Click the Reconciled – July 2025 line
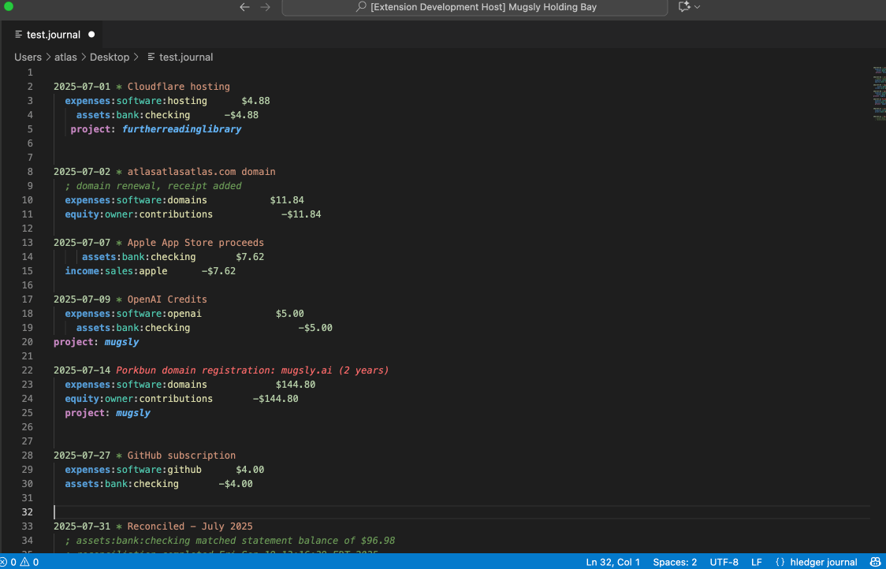This screenshot has width=886, height=569. tap(190, 526)
